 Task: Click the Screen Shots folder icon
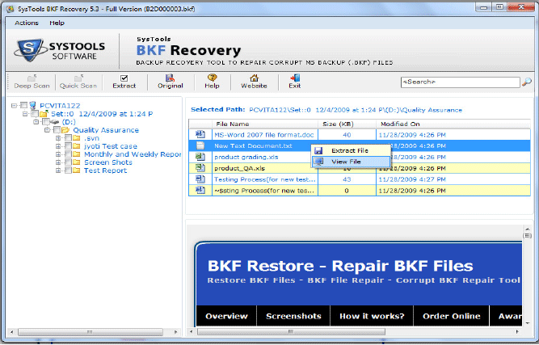click(77, 162)
